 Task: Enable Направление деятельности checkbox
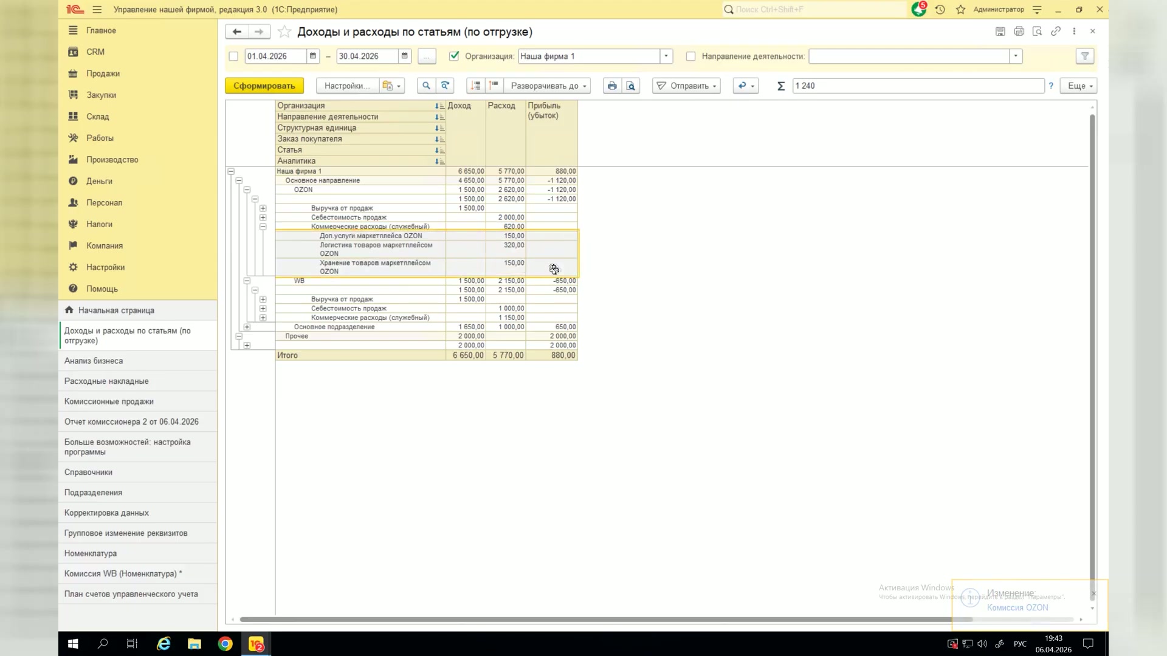[x=690, y=56]
